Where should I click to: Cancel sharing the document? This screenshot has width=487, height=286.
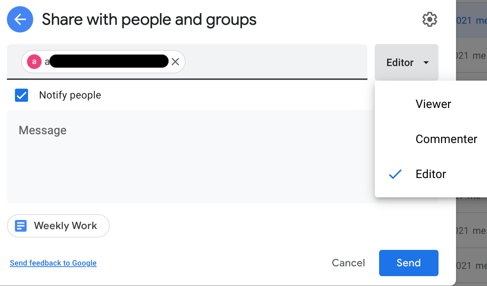click(x=348, y=263)
